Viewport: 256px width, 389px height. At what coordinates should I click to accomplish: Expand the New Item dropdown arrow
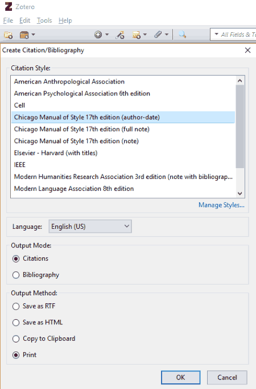(x=107, y=35)
